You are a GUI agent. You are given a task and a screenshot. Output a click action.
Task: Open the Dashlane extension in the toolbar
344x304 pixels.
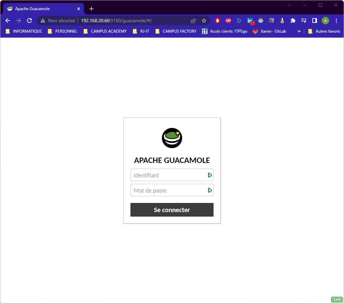[239, 20]
